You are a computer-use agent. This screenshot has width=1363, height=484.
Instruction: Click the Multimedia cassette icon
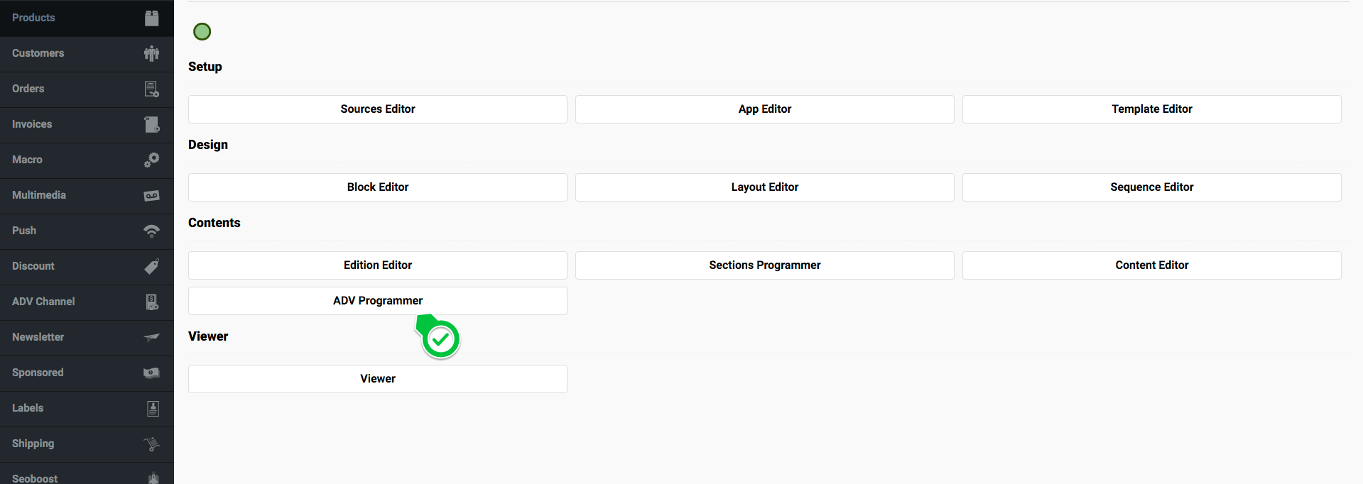(151, 195)
